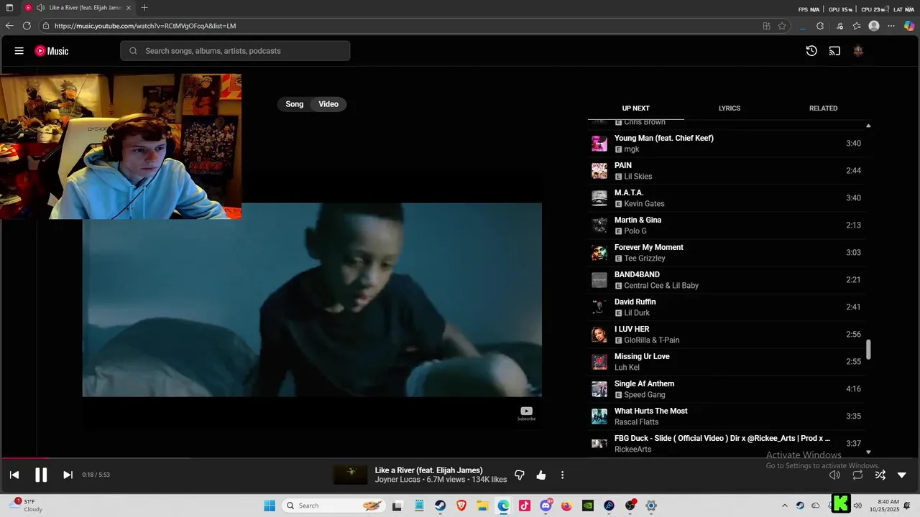Viewport: 920px width, 517px height.
Task: Play What Hurts The Most by Rascal Flatts
Action: coord(727,416)
